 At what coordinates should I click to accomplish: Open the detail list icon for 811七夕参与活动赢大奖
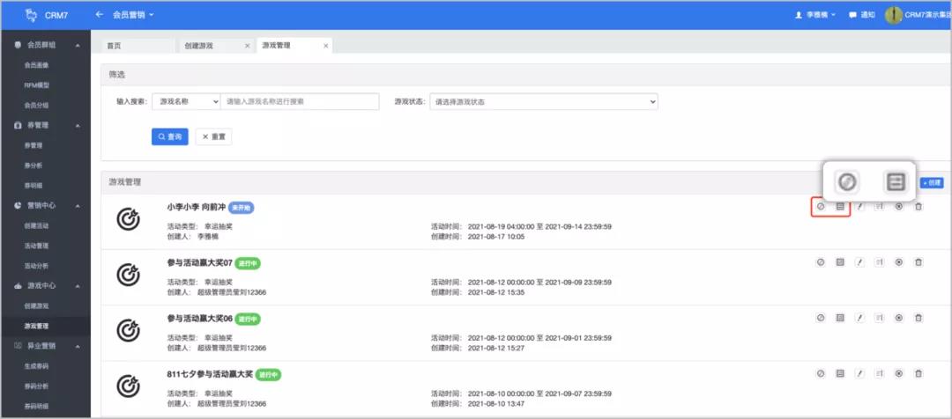(840, 373)
